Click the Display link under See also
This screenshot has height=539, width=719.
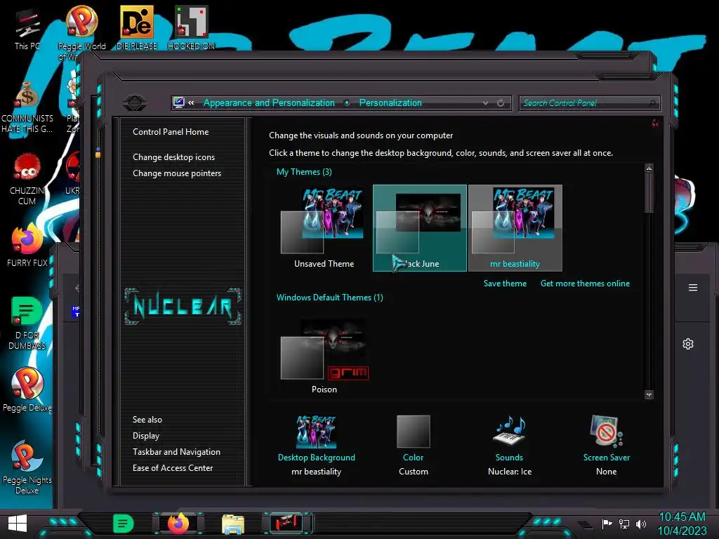point(146,435)
